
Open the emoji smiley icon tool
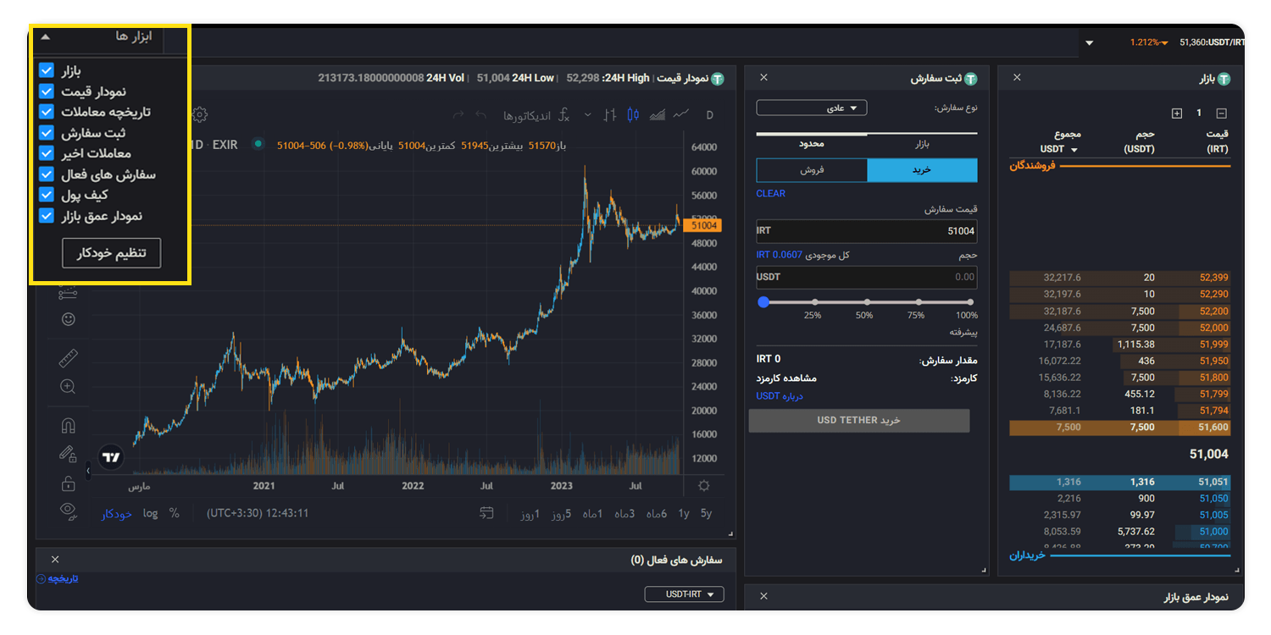click(69, 319)
